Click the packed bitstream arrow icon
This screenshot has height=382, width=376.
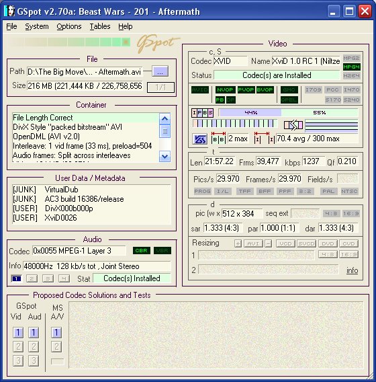click(x=293, y=125)
